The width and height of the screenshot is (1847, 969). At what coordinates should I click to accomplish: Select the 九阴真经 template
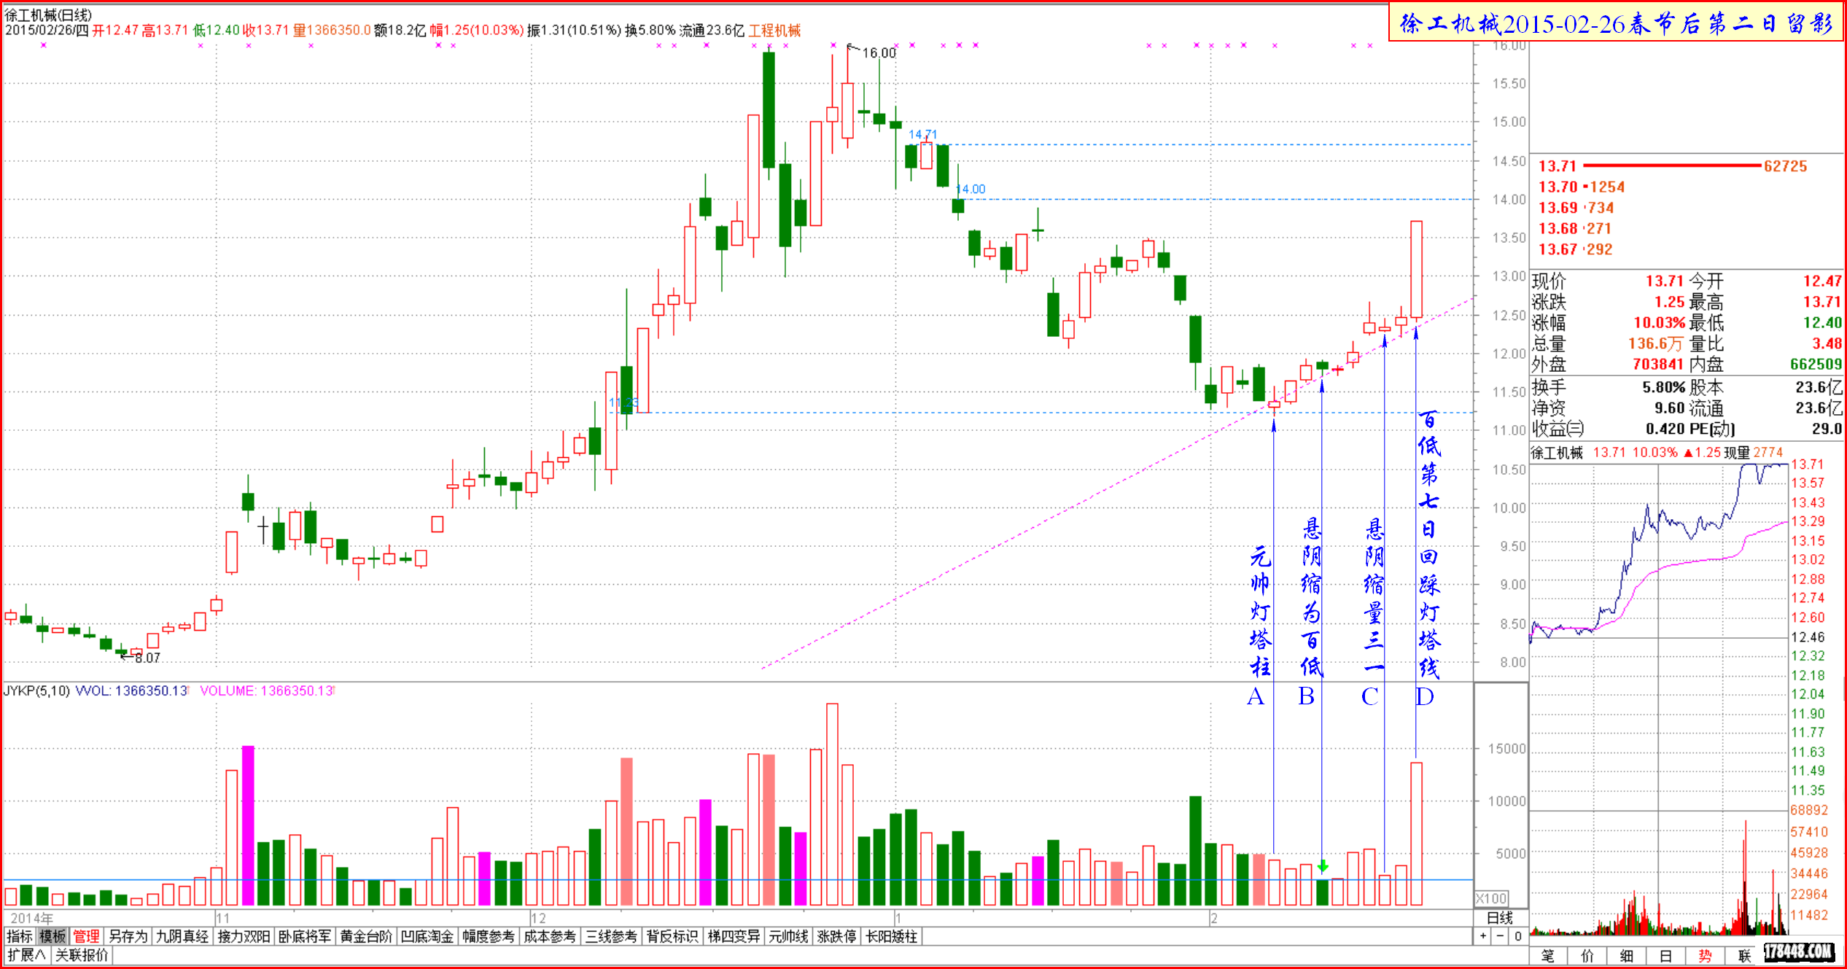click(x=182, y=936)
